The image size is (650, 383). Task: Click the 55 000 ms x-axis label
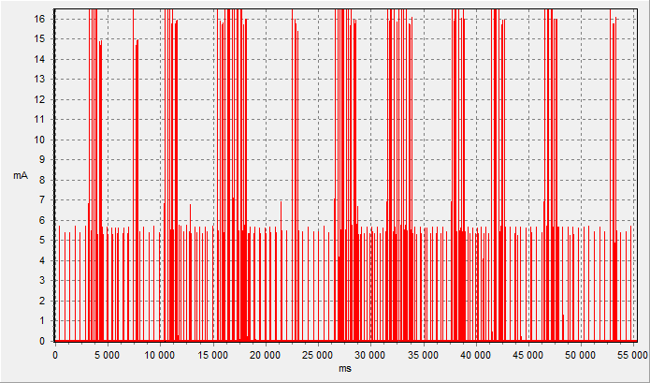[x=634, y=355]
